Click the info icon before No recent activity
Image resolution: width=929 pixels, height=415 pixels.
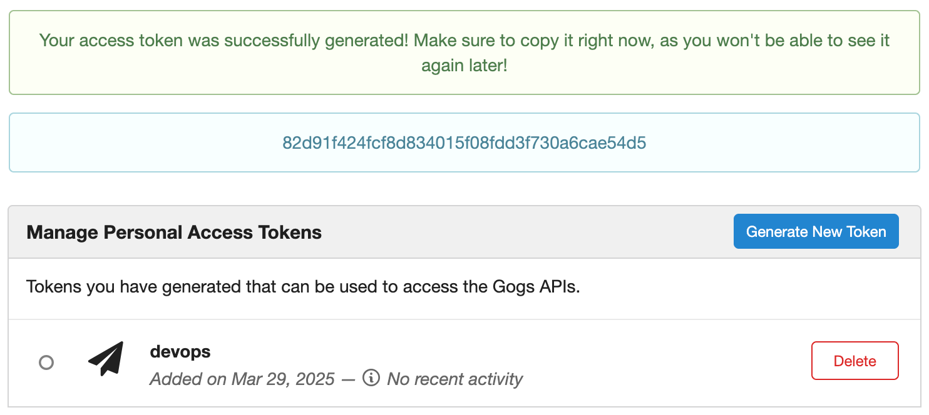(371, 377)
